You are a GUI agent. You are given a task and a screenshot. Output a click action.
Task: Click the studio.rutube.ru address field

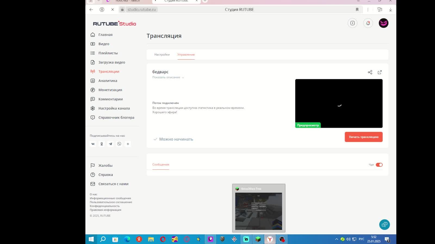pyautogui.click(x=142, y=9)
